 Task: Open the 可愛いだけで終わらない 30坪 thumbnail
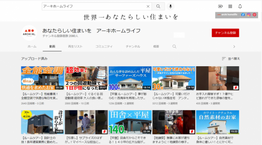[174, 78]
